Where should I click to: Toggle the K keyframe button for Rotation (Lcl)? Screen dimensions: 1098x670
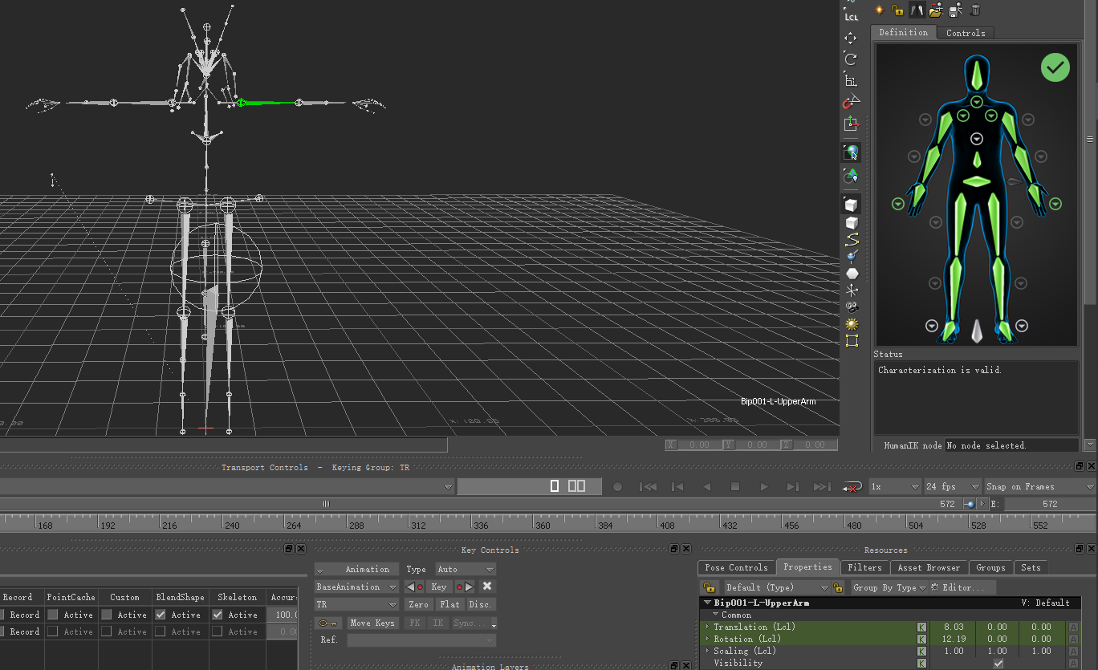pyautogui.click(x=921, y=639)
